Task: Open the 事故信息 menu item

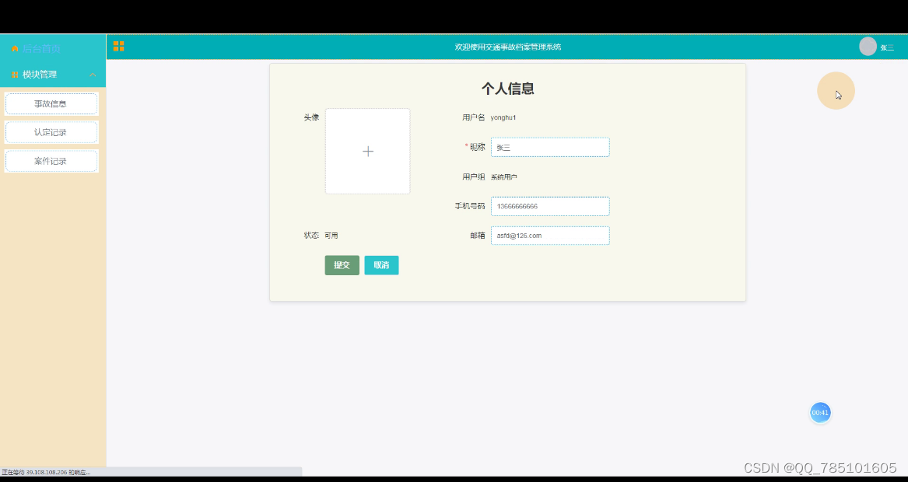Action: pyautogui.click(x=51, y=104)
